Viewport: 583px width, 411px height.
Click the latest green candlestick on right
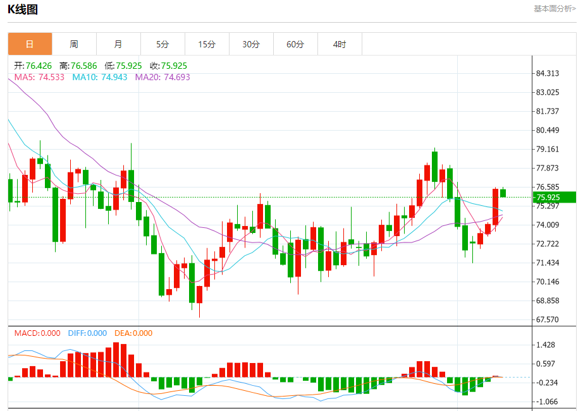(x=503, y=193)
